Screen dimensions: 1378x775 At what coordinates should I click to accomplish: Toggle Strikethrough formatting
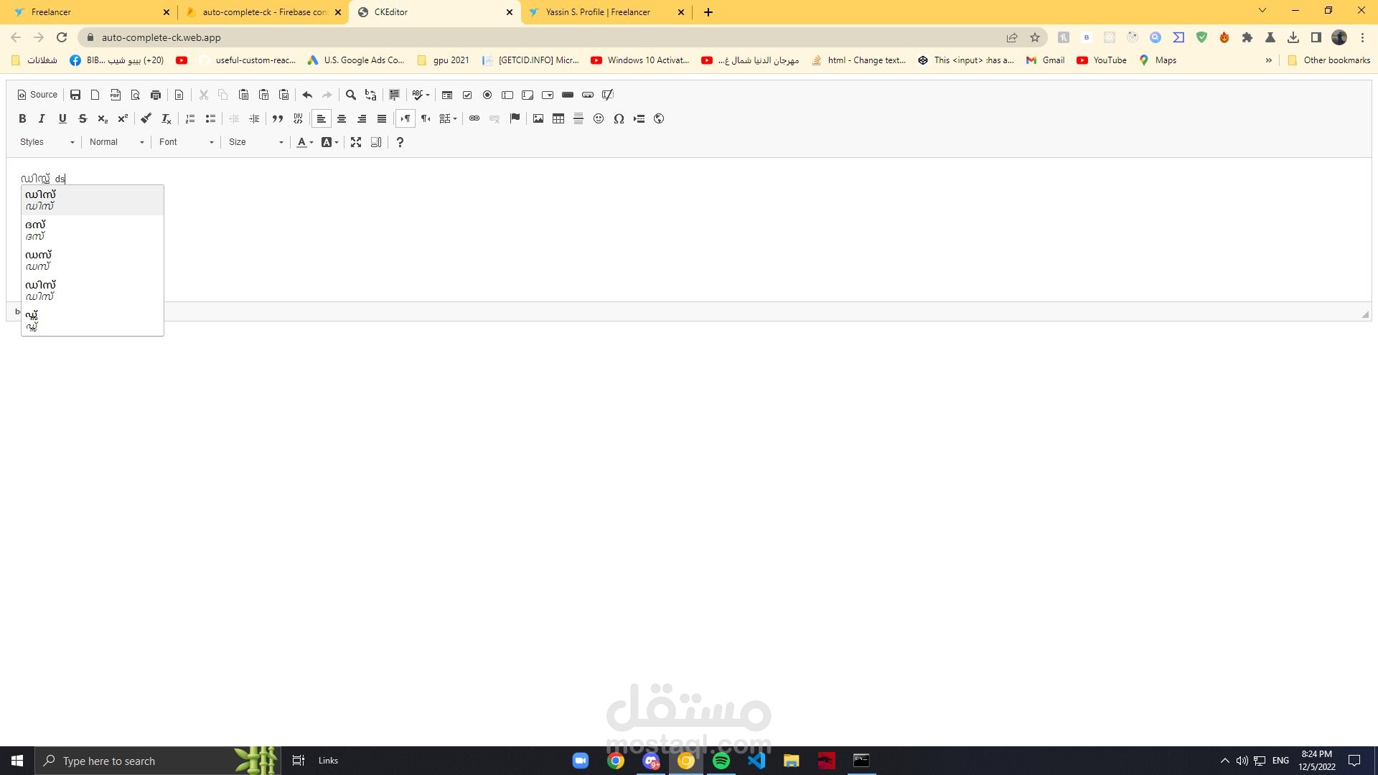click(83, 118)
